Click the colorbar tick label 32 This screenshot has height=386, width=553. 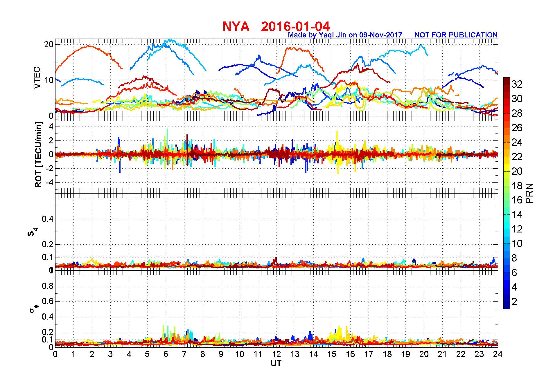[517, 84]
